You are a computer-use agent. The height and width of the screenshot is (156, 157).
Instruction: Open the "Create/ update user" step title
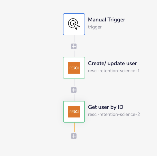pyautogui.click(x=112, y=63)
